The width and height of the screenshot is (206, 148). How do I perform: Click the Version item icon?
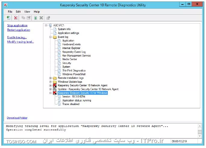point(59,97)
